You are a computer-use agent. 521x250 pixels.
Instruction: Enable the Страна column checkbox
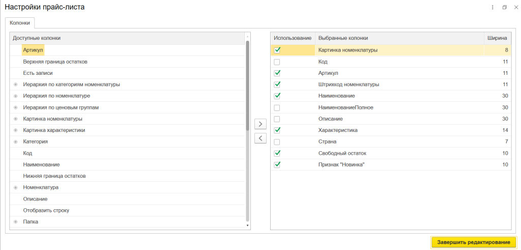pos(277,142)
